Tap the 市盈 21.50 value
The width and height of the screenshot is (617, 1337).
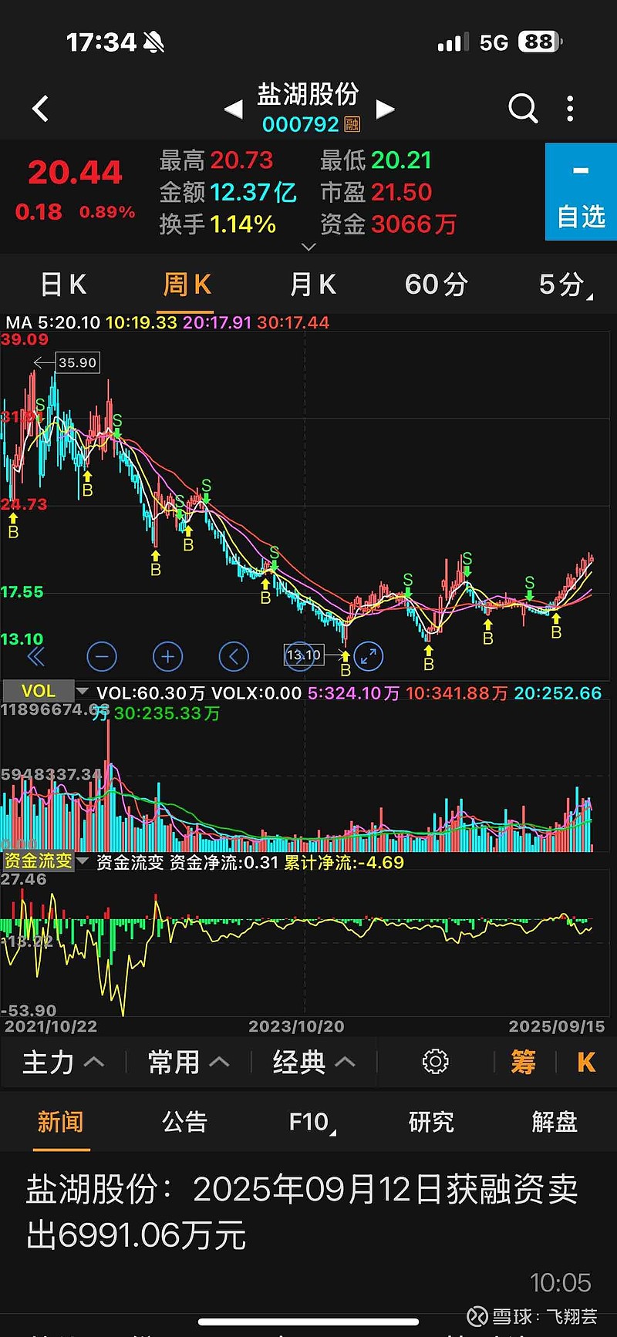tap(402, 192)
